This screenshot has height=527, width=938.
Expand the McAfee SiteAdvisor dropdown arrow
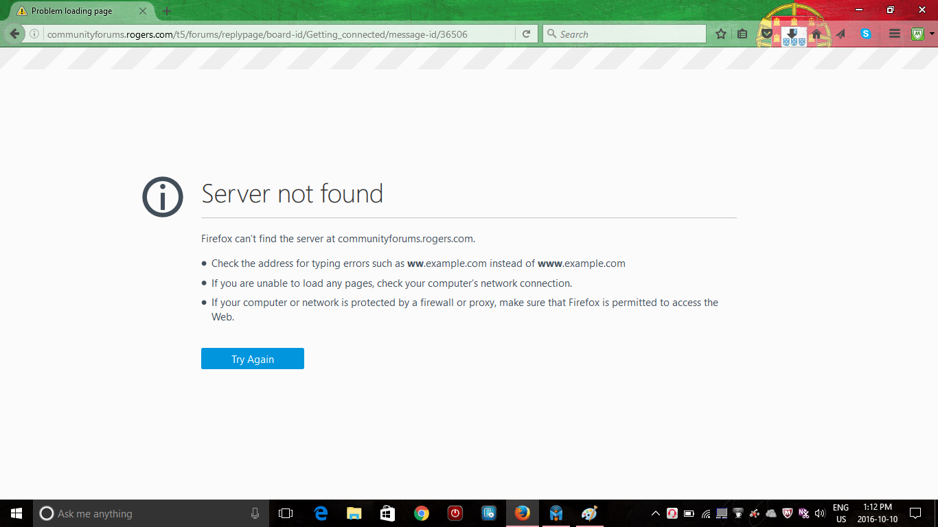932,34
